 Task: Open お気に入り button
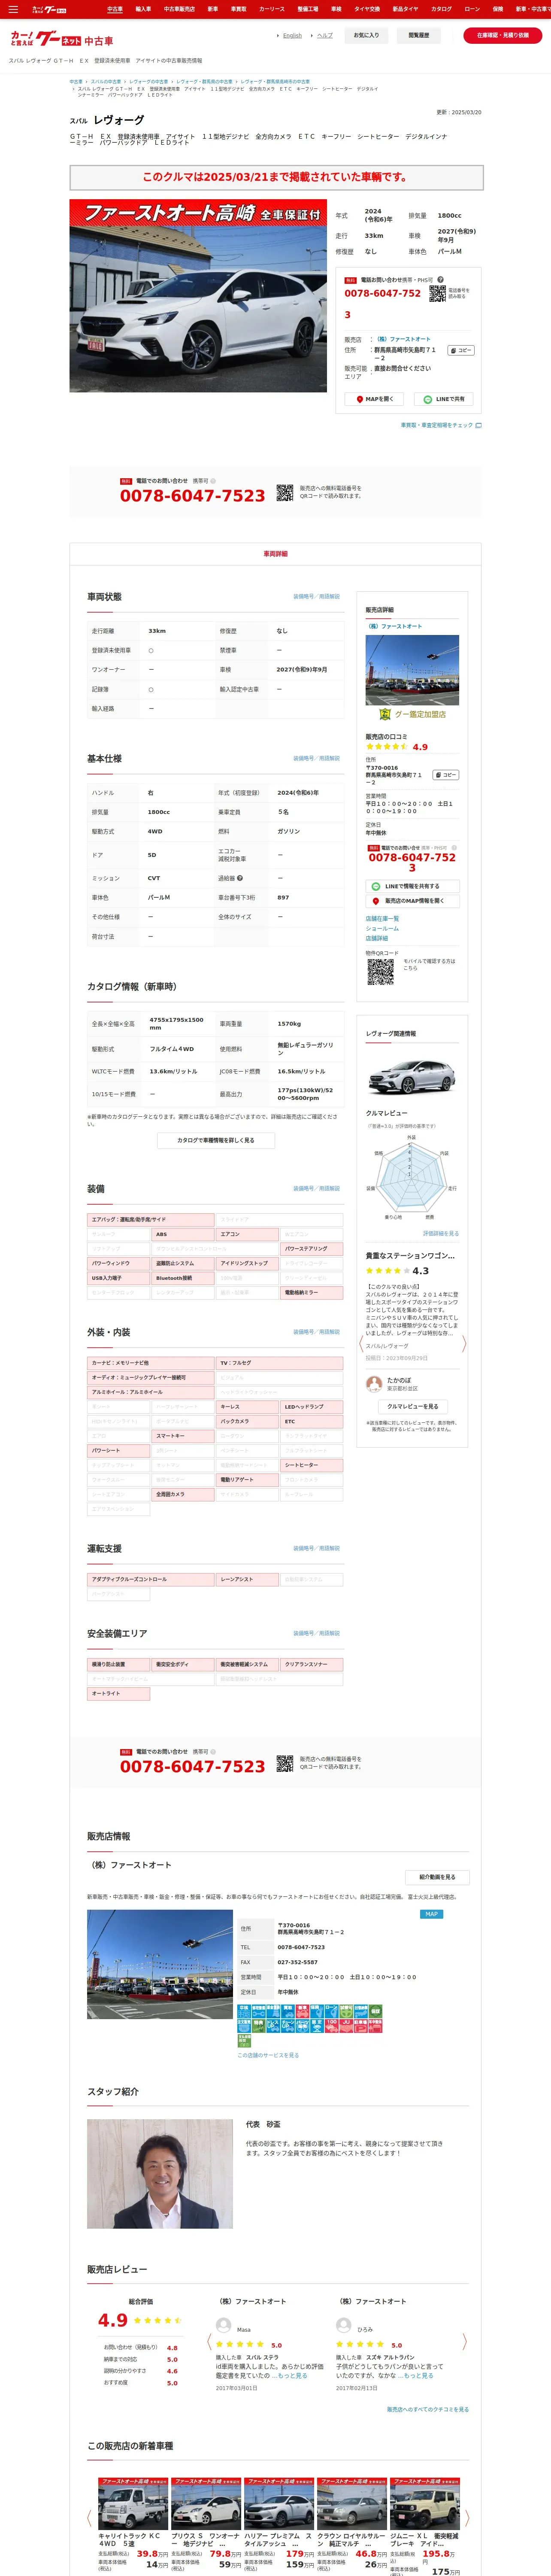point(367,35)
